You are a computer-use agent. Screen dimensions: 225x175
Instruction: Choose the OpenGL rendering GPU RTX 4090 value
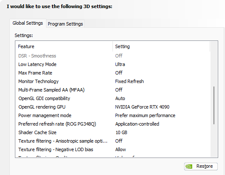tap(142, 107)
